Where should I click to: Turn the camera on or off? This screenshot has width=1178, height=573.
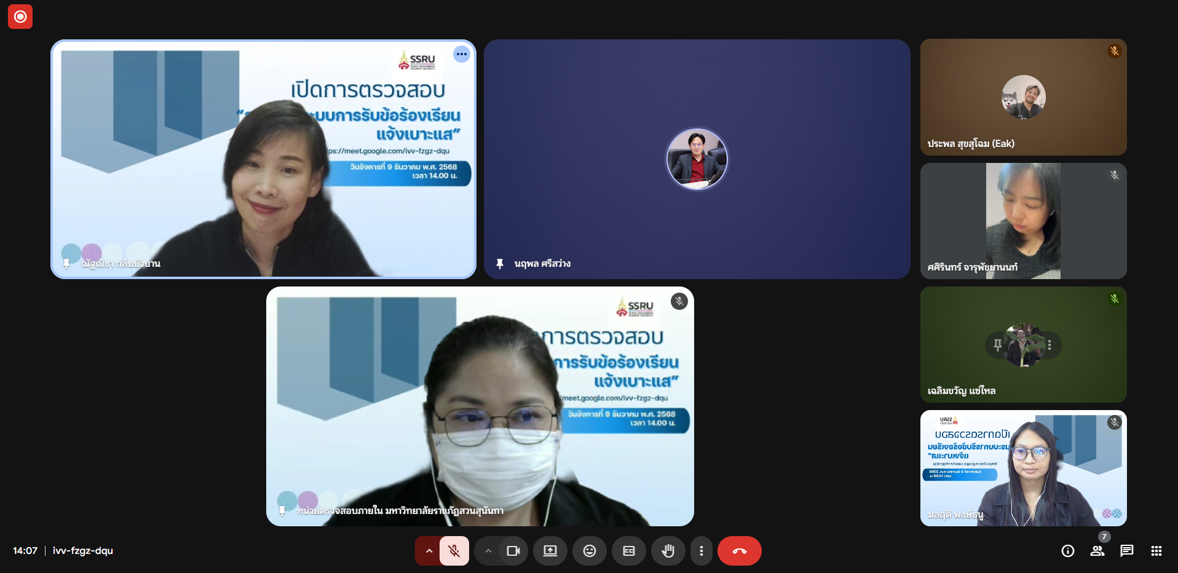[513, 551]
